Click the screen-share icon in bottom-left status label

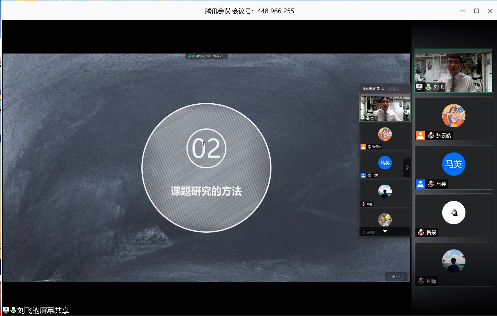pyautogui.click(x=6, y=310)
